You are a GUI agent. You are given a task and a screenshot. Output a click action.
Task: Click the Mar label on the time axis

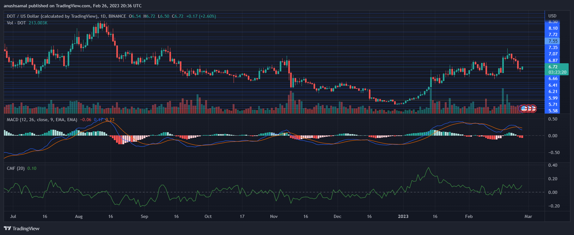[x=528, y=216]
